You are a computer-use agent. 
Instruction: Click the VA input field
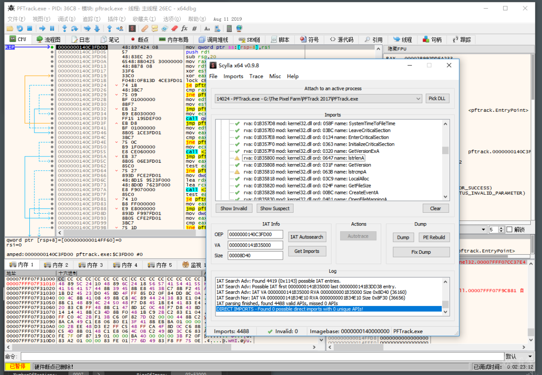pyautogui.click(x=255, y=245)
